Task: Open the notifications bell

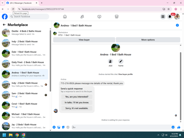Action: (170, 17)
